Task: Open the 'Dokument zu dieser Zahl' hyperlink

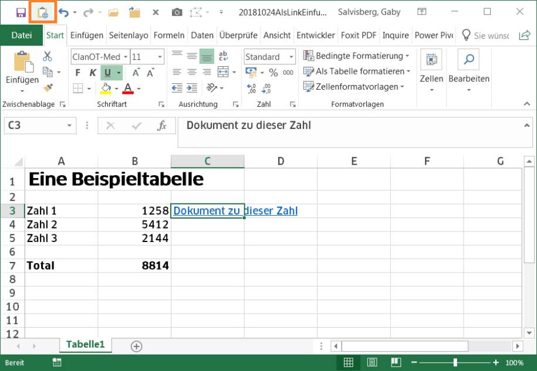Action: tap(235, 211)
